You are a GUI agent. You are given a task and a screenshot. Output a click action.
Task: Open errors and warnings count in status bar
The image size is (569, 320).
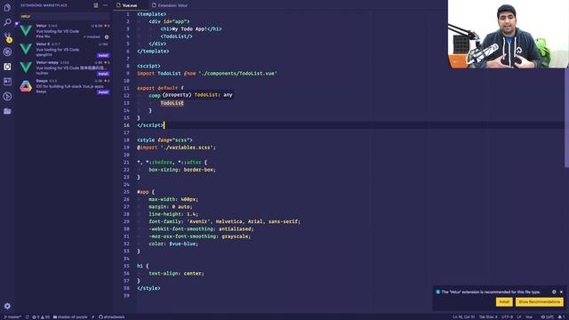41,316
